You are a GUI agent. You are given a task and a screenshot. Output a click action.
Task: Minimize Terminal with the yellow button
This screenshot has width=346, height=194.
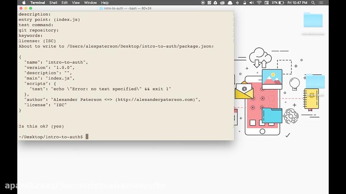point(26,8)
